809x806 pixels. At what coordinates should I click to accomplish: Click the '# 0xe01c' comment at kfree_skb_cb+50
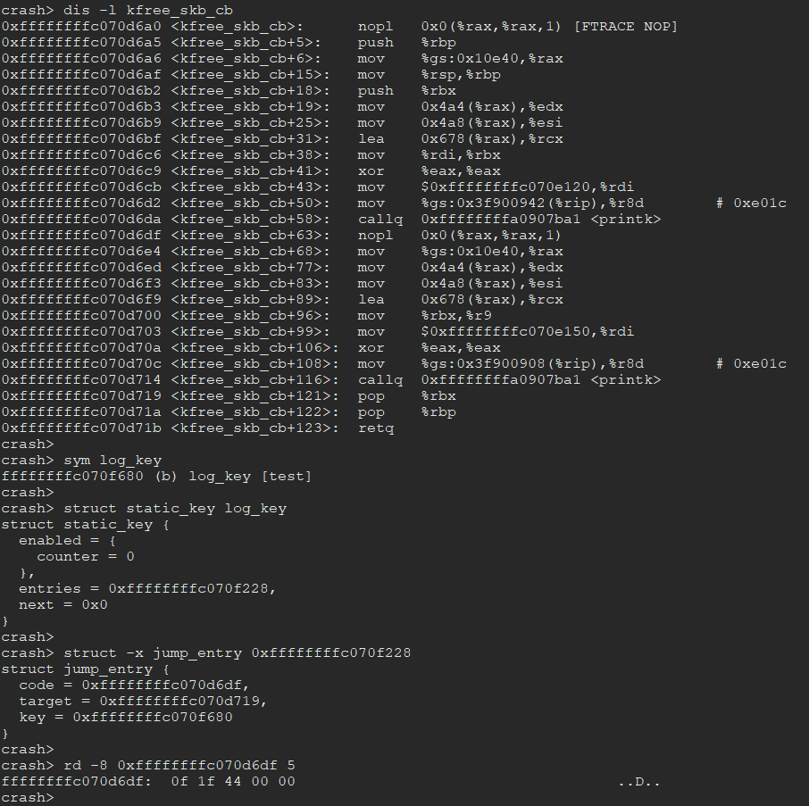coord(751,204)
